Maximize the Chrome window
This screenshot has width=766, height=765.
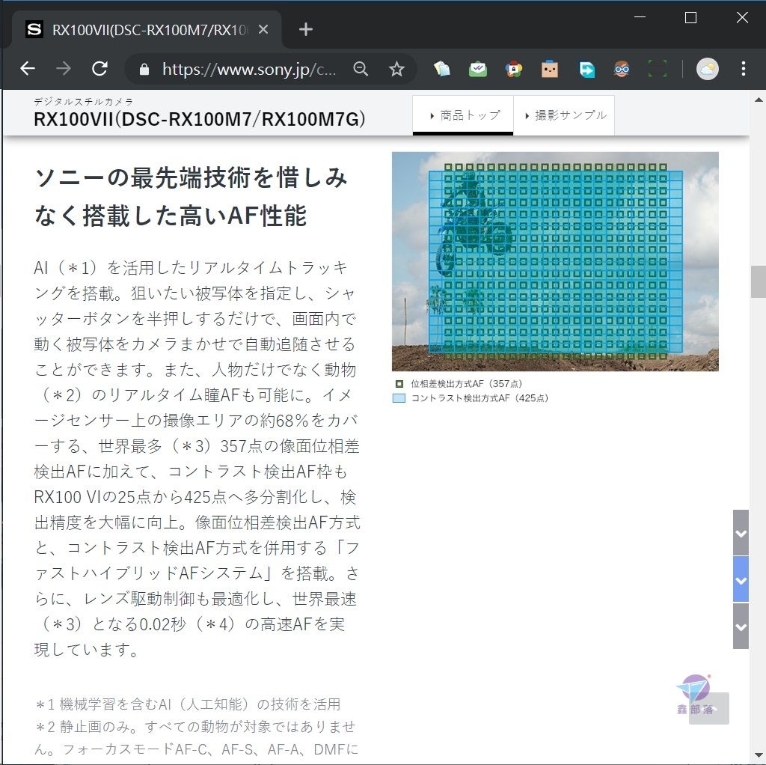[x=690, y=18]
